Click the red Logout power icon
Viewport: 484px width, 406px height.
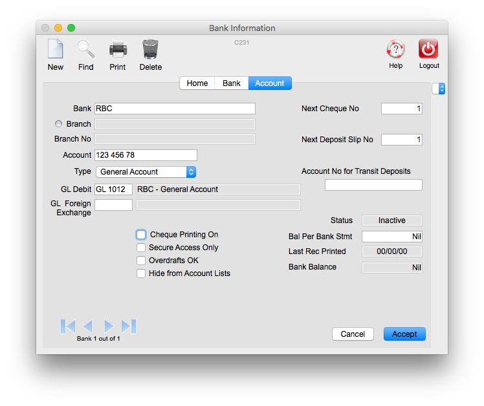point(428,49)
